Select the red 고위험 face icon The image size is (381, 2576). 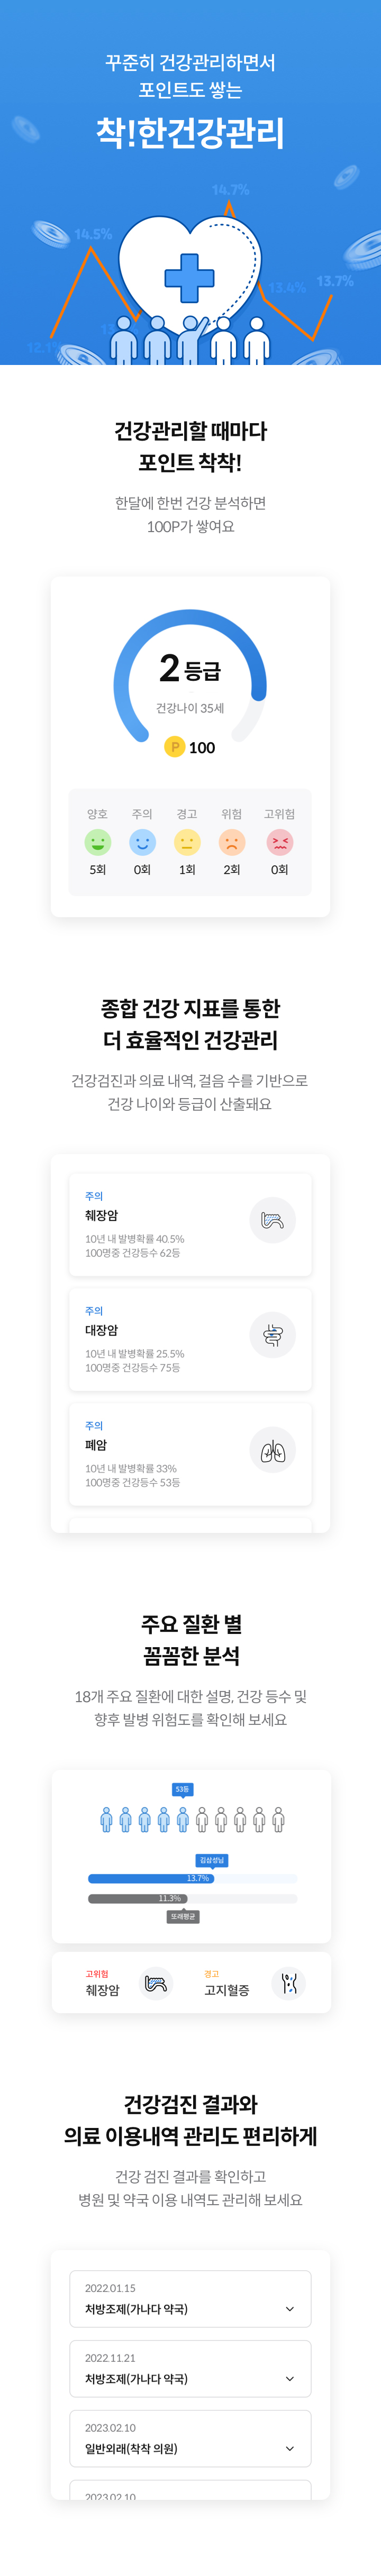pyautogui.click(x=279, y=842)
